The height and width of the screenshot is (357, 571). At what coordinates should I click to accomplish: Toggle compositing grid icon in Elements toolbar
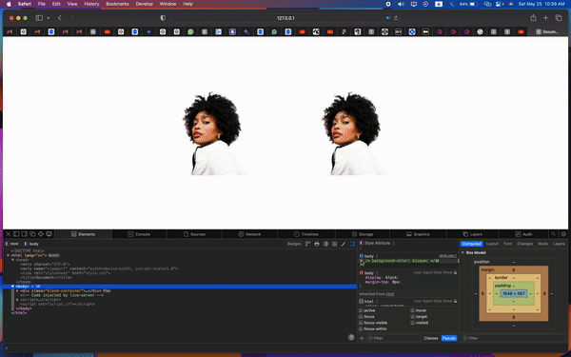334,244
